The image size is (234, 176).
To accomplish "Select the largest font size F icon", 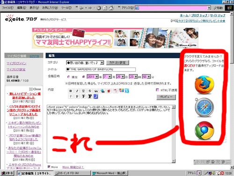I will [90, 96].
